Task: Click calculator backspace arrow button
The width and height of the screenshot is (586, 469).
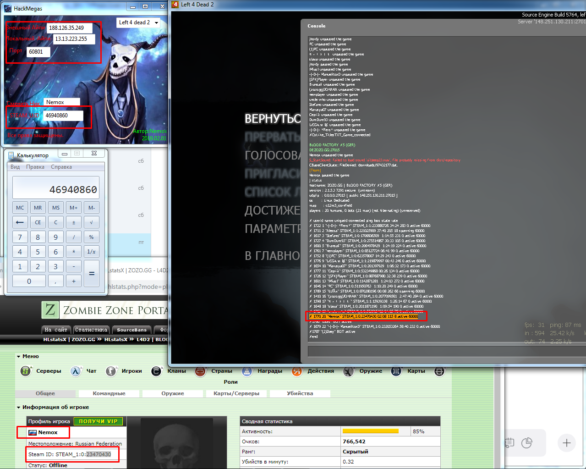Action: [x=20, y=222]
